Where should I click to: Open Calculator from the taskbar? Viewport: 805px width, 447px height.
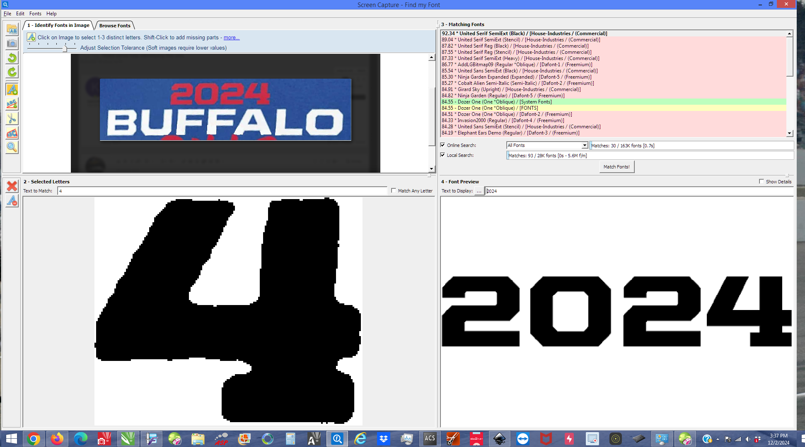[x=290, y=439]
